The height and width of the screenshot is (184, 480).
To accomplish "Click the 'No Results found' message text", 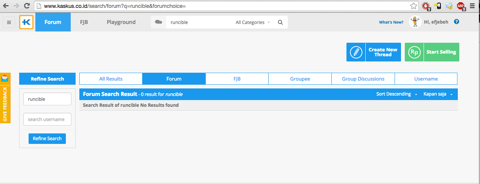I will (x=159, y=105).
